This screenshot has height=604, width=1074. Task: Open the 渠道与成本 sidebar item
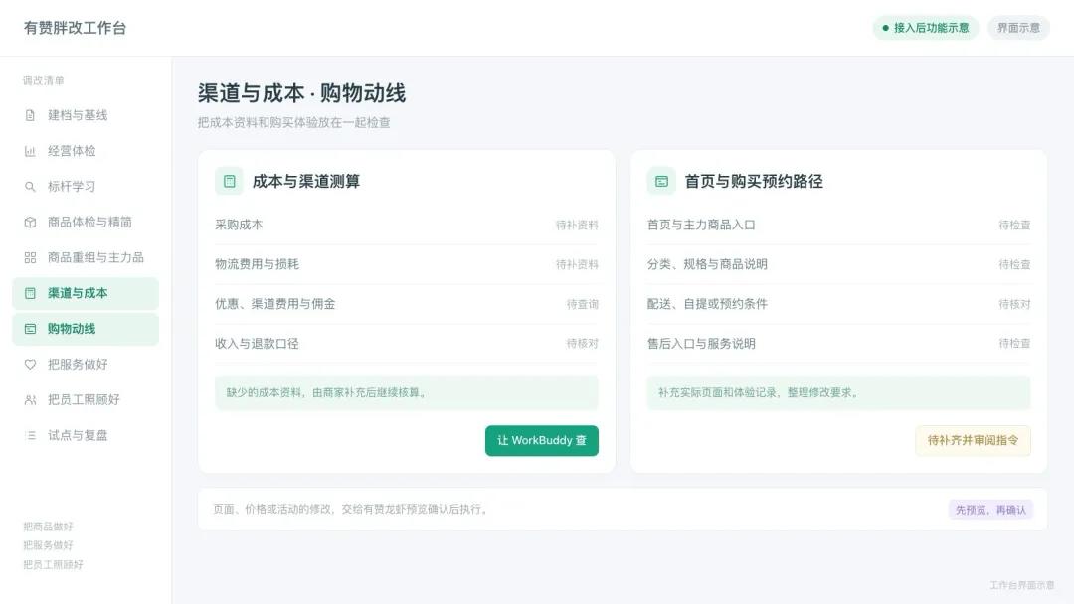86,293
